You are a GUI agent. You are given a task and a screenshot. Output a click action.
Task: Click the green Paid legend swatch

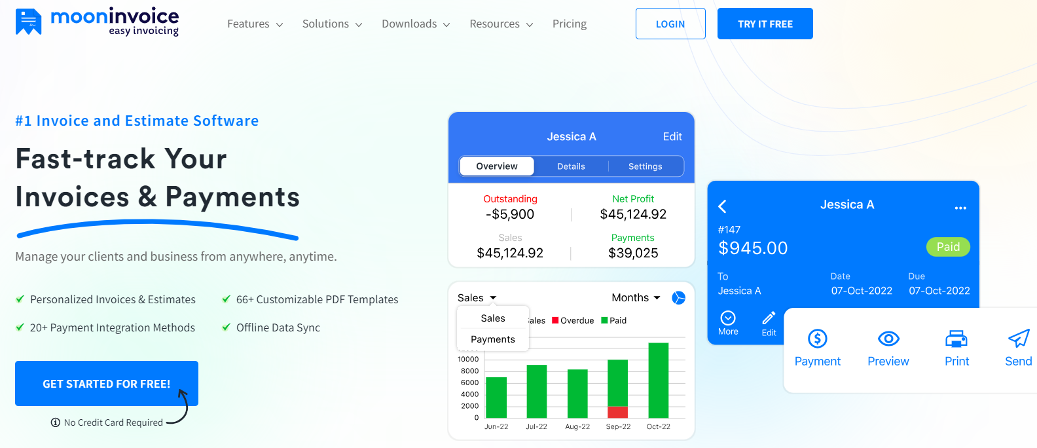[x=605, y=320]
